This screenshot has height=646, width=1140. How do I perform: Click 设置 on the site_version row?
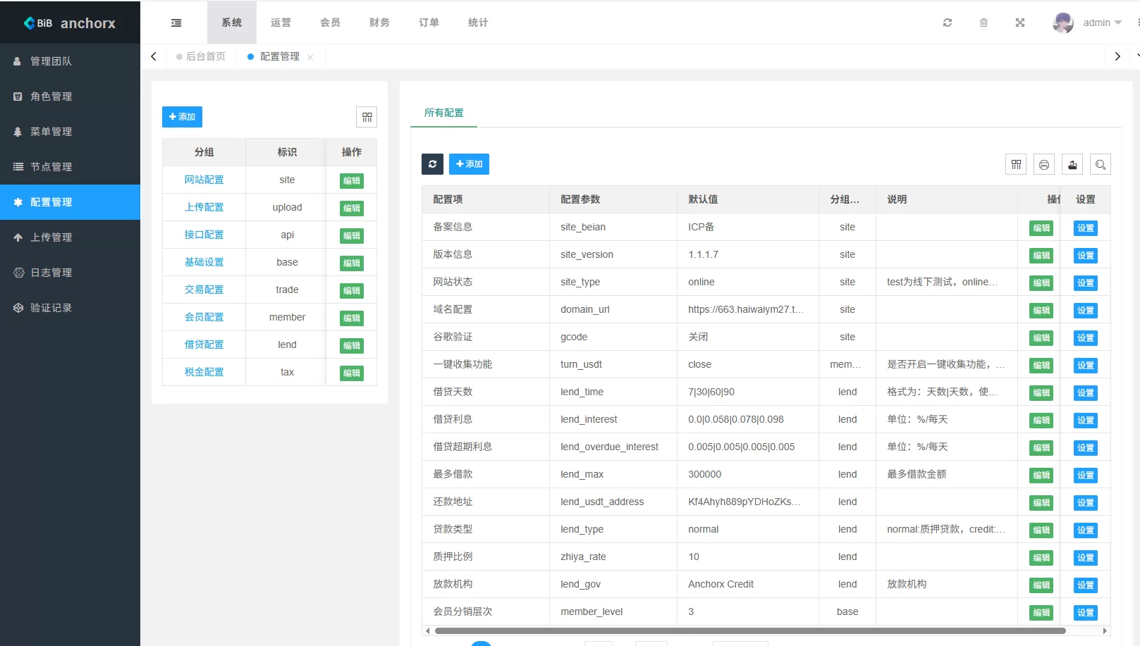pos(1085,255)
